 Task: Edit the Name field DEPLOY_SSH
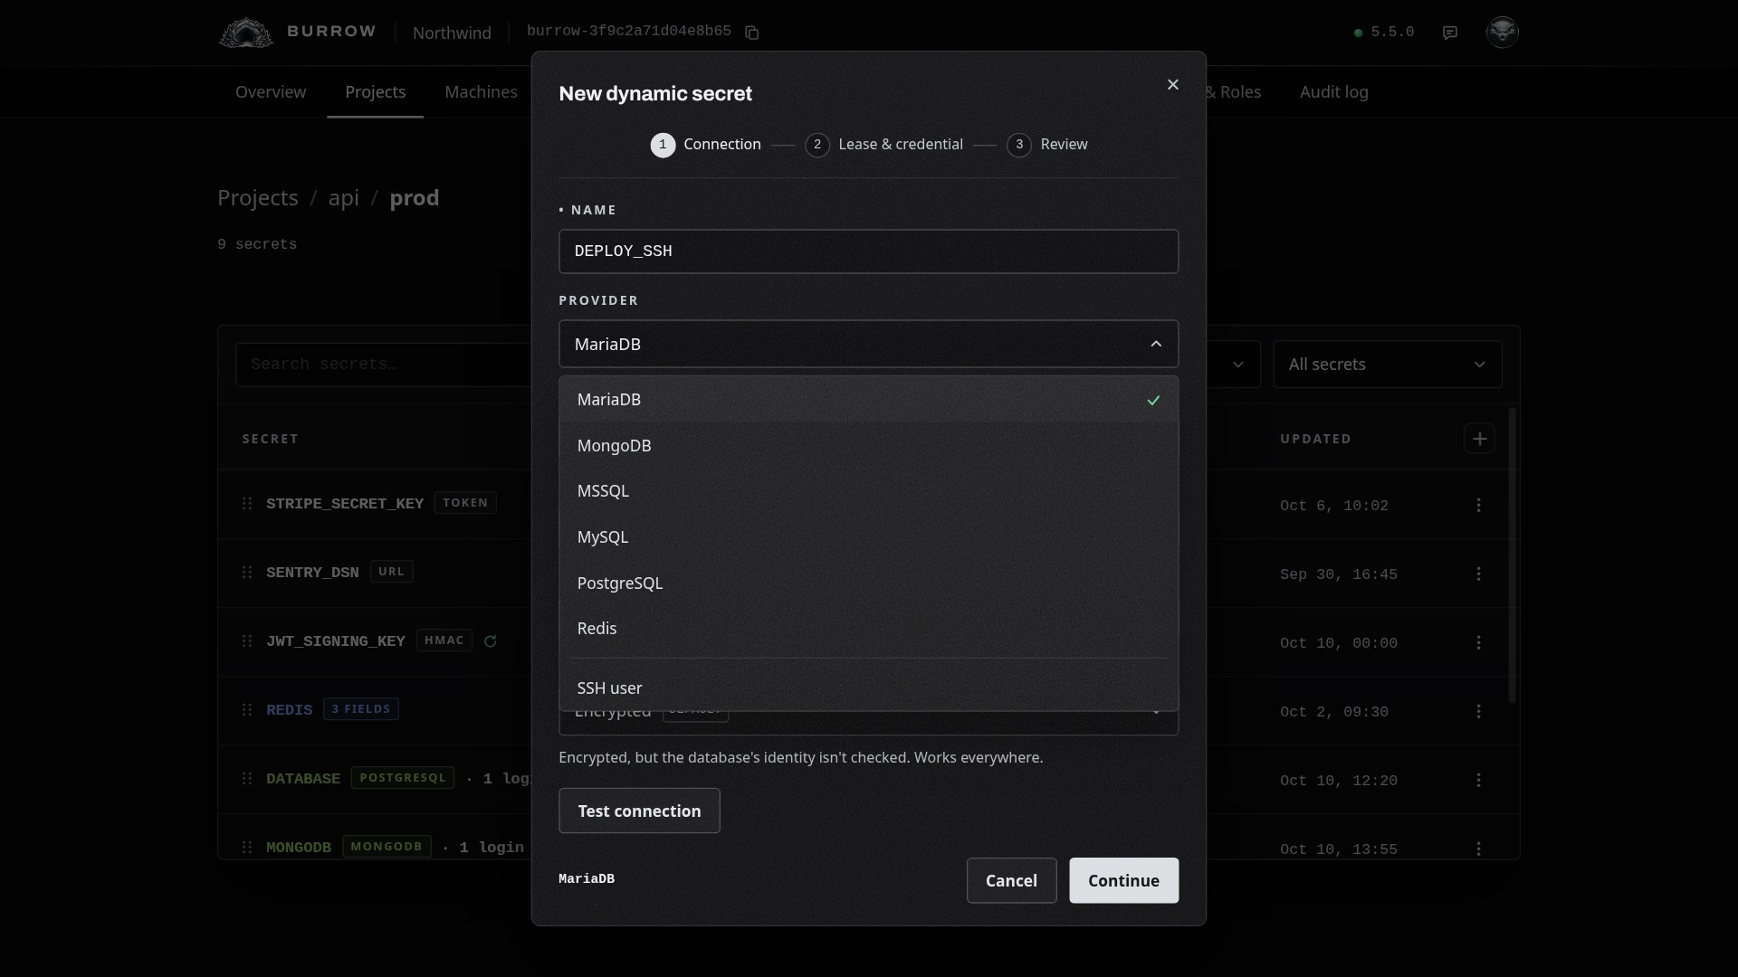[869, 251]
